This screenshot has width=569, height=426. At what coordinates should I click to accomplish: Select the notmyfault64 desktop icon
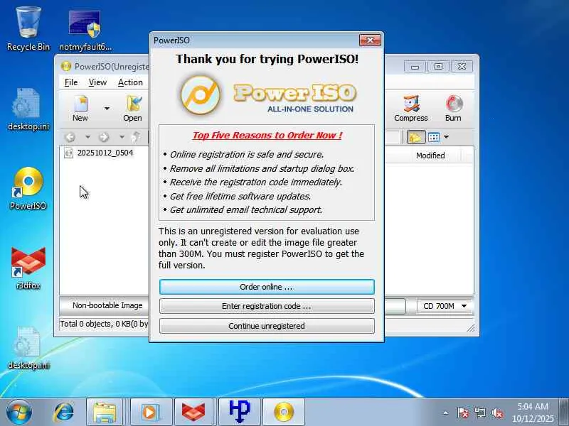tap(85, 31)
